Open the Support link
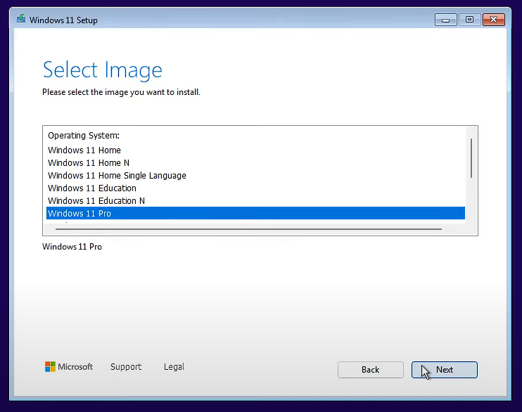This screenshot has height=412, width=522. pos(126,367)
